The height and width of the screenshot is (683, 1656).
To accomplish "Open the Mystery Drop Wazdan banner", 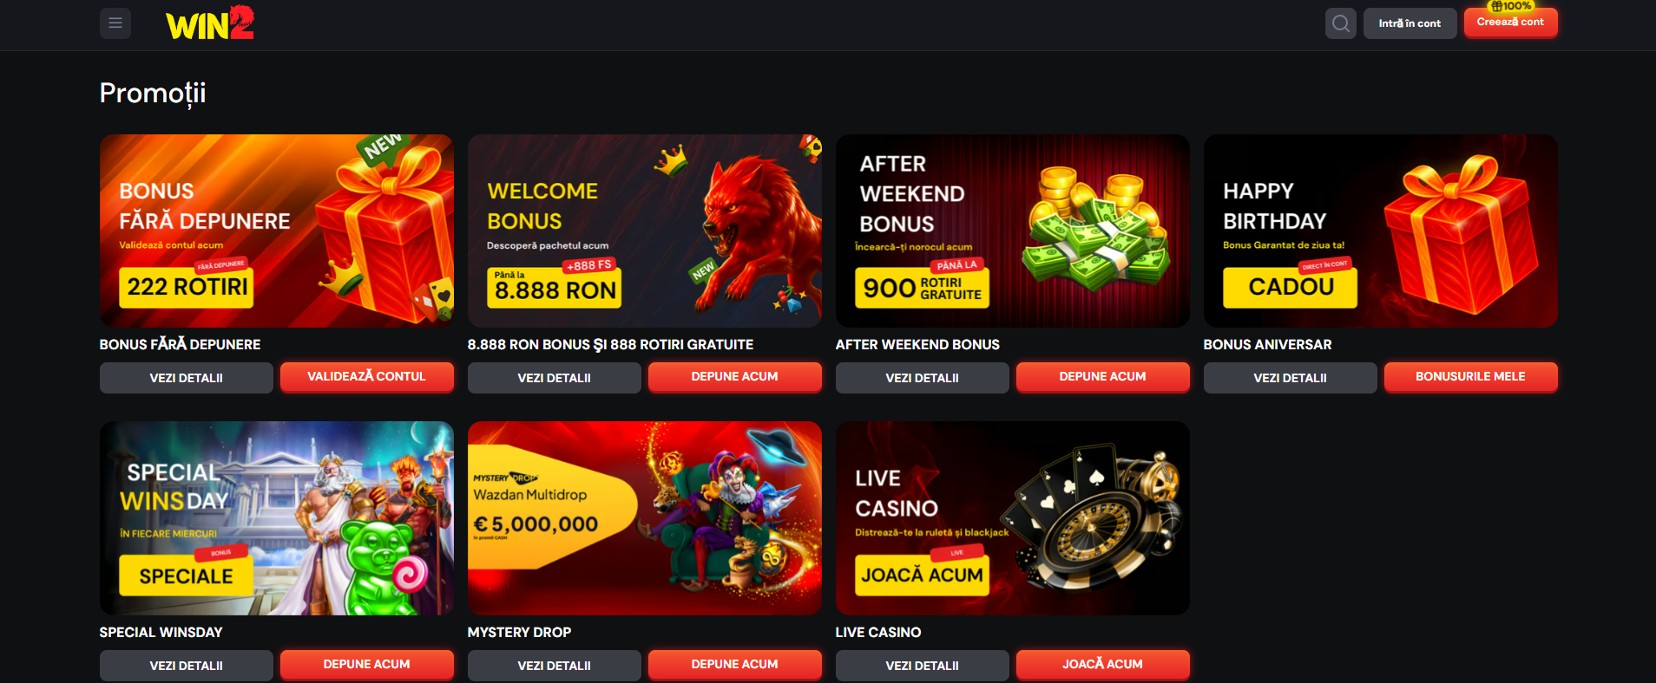I will [x=645, y=518].
